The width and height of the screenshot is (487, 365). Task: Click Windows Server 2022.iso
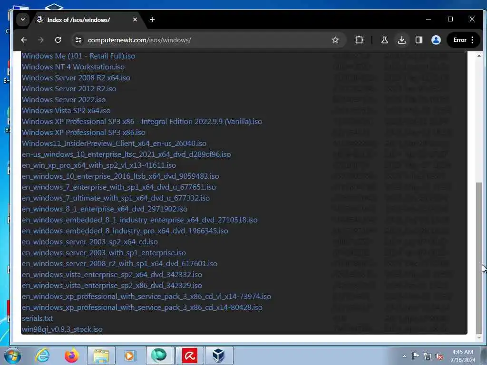[x=64, y=99]
